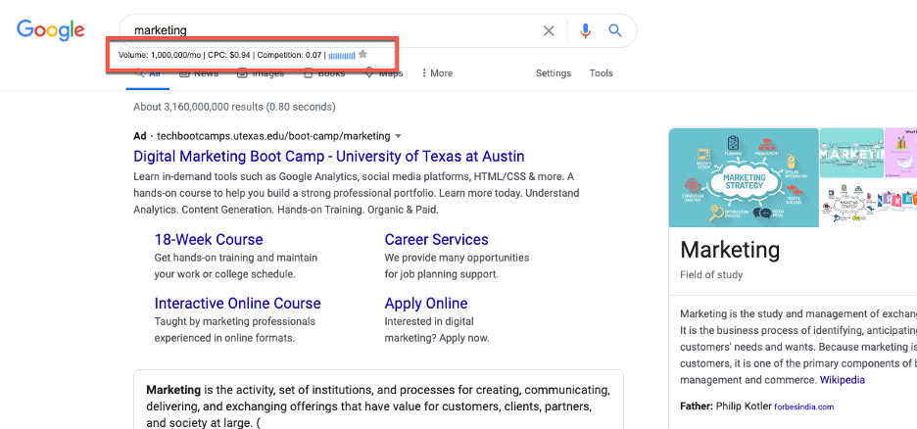Click the Apply Online link
The height and width of the screenshot is (429, 917).
(x=426, y=304)
